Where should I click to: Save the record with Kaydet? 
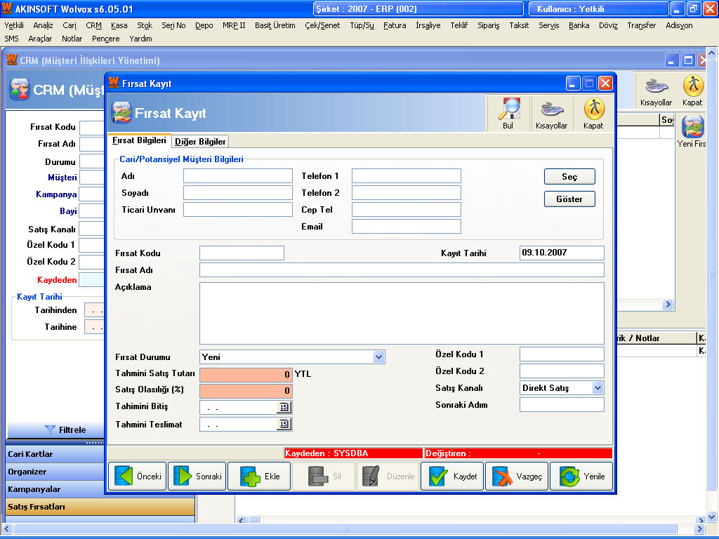pyautogui.click(x=452, y=477)
